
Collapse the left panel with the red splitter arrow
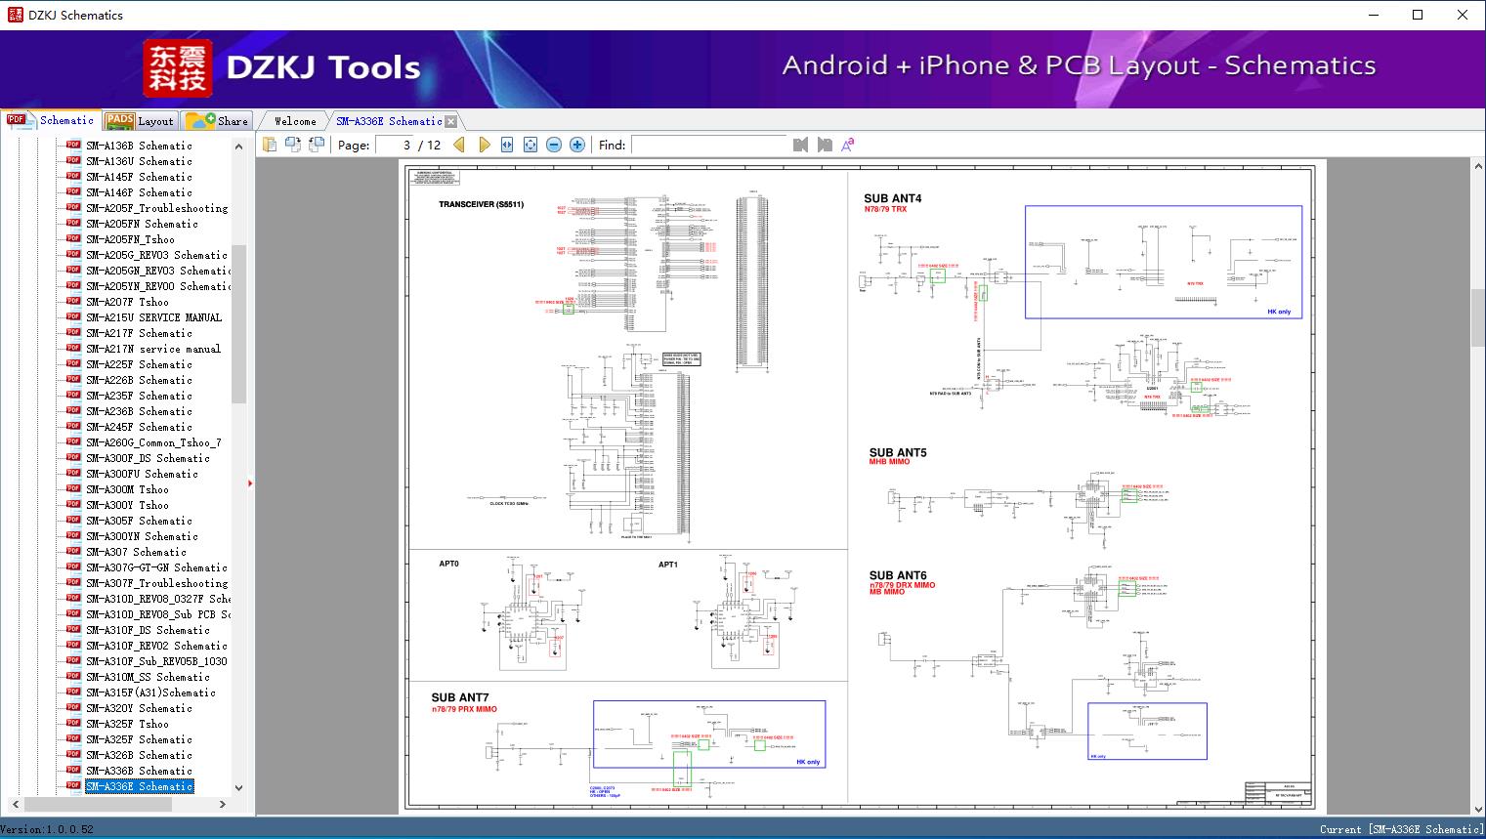(250, 483)
